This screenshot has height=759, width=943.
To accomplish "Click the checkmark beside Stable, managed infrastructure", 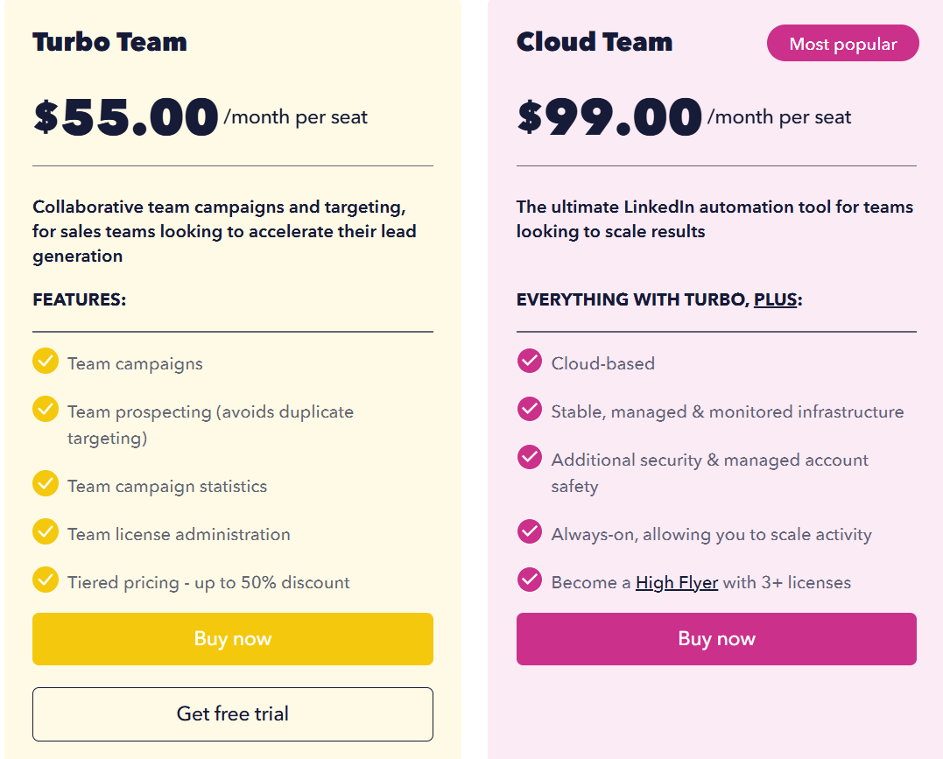I will click(x=529, y=411).
